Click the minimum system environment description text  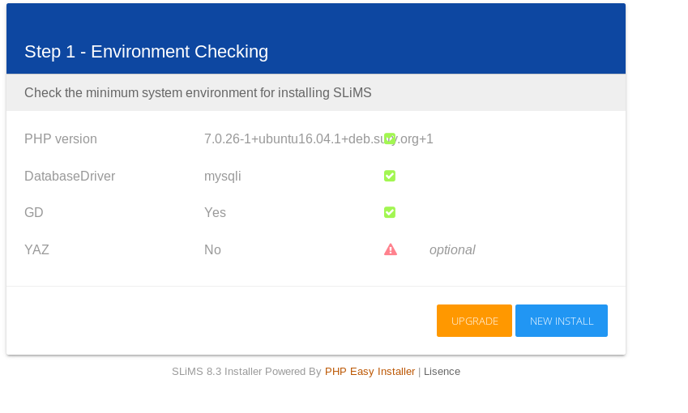click(198, 92)
